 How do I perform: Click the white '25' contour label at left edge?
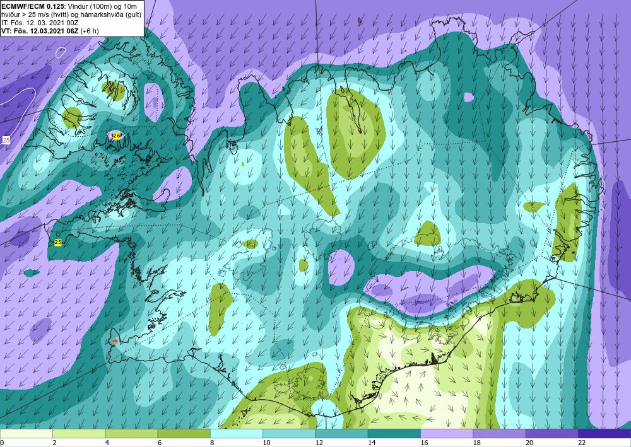(6, 141)
